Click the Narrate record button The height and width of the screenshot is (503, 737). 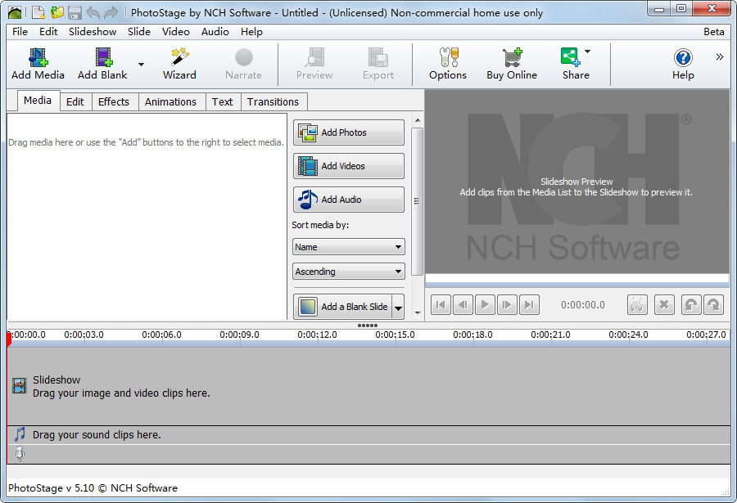[243, 64]
